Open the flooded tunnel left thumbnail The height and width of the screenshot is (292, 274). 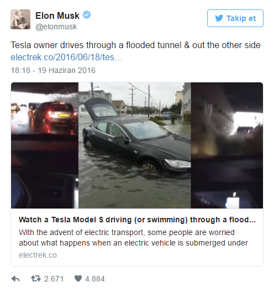pyautogui.click(x=45, y=145)
